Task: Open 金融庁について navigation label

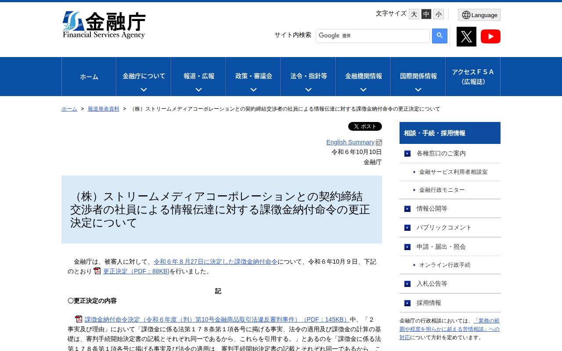Action: coord(144,76)
